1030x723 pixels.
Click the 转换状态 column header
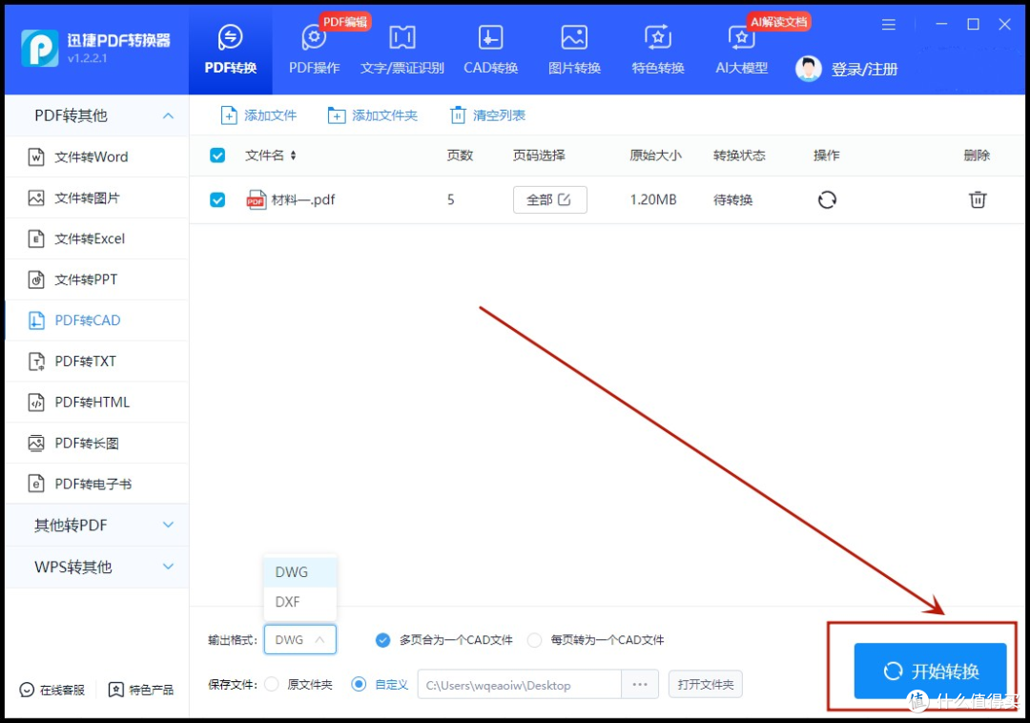[x=740, y=155]
